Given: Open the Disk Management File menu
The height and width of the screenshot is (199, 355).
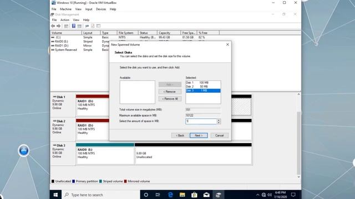Looking at the screenshot, I should [54, 20].
